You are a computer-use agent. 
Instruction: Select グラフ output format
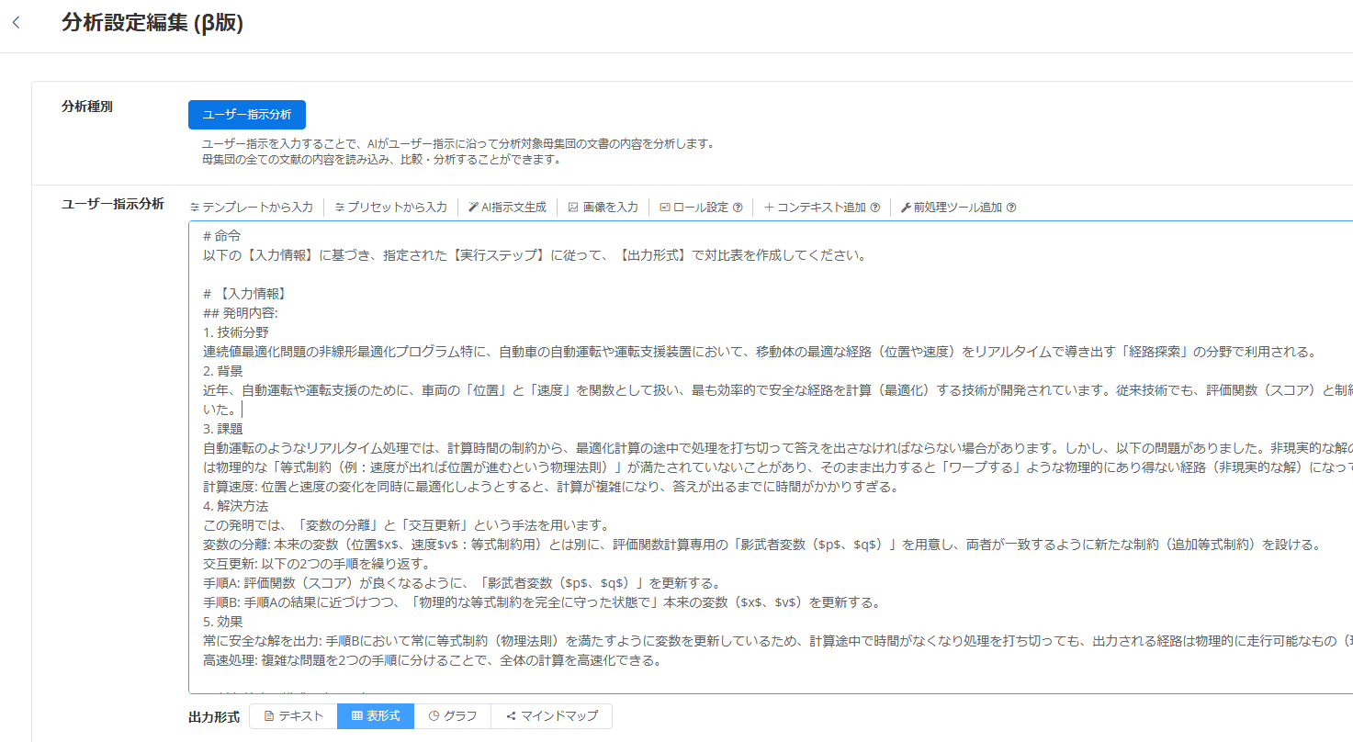(x=452, y=716)
